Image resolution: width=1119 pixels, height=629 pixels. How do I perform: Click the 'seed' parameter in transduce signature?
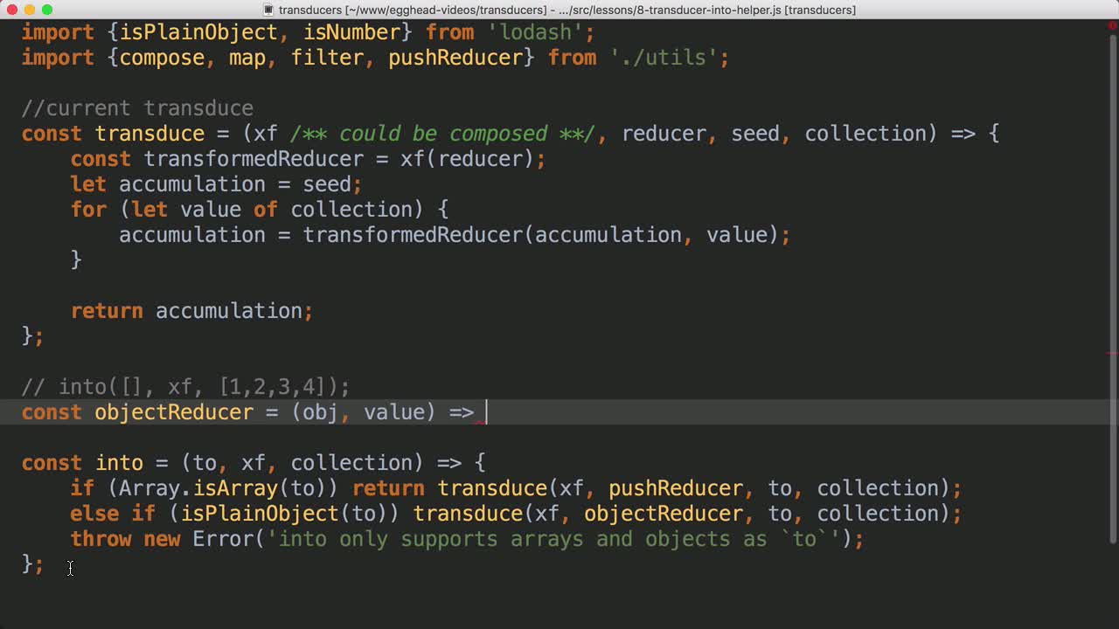pyautogui.click(x=755, y=134)
